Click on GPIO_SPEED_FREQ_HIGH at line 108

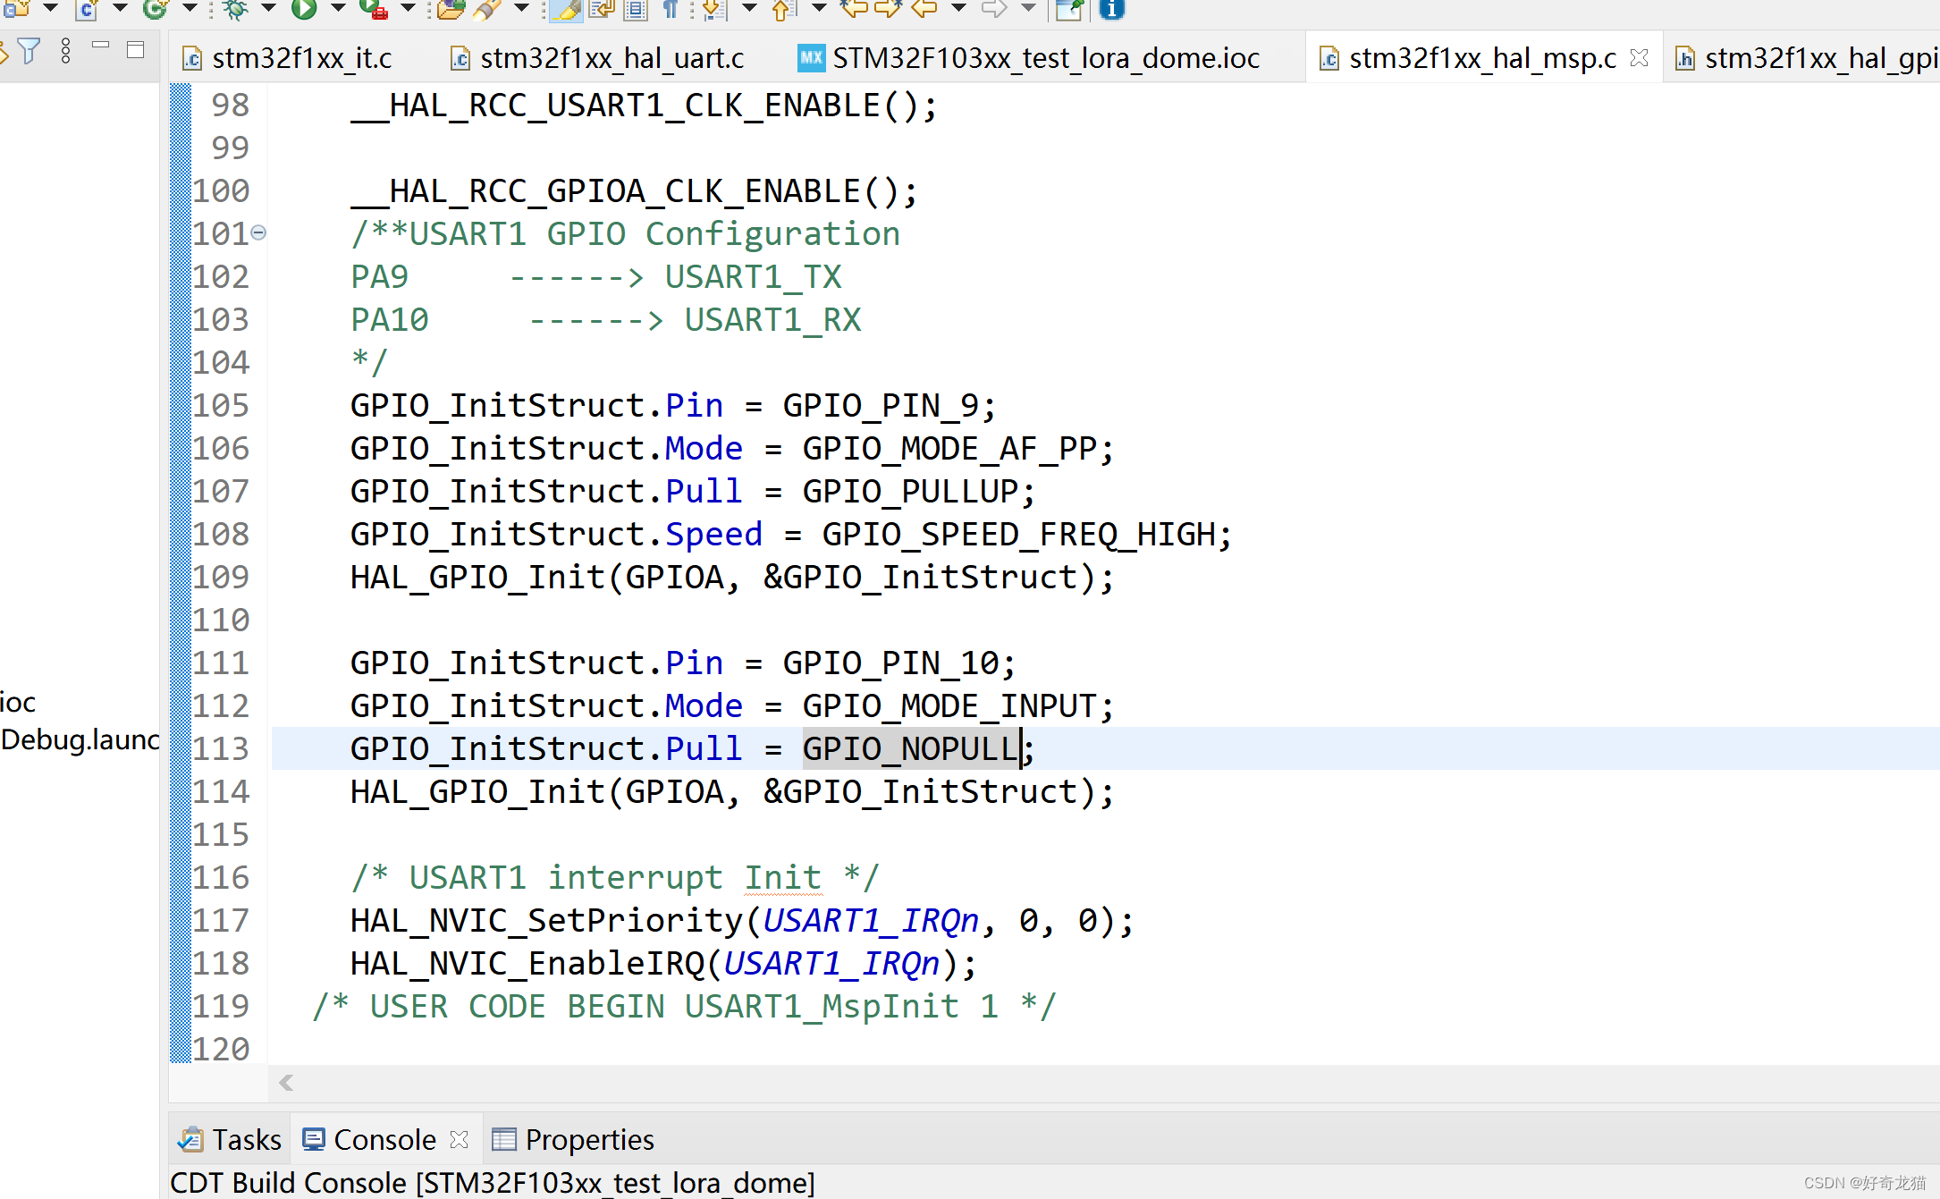coord(1019,534)
